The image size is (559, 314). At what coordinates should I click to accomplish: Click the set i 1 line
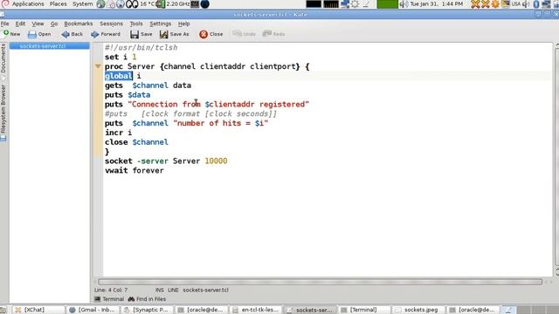pyautogui.click(x=121, y=57)
